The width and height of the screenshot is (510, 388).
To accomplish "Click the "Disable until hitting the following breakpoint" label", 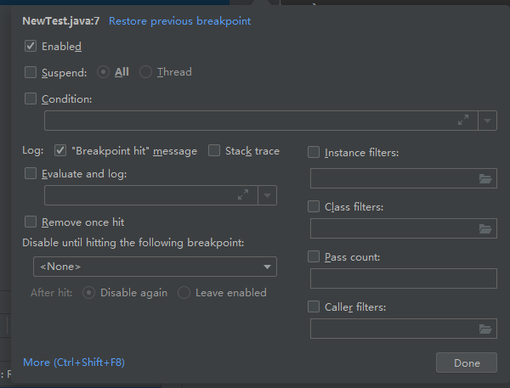I will (133, 243).
